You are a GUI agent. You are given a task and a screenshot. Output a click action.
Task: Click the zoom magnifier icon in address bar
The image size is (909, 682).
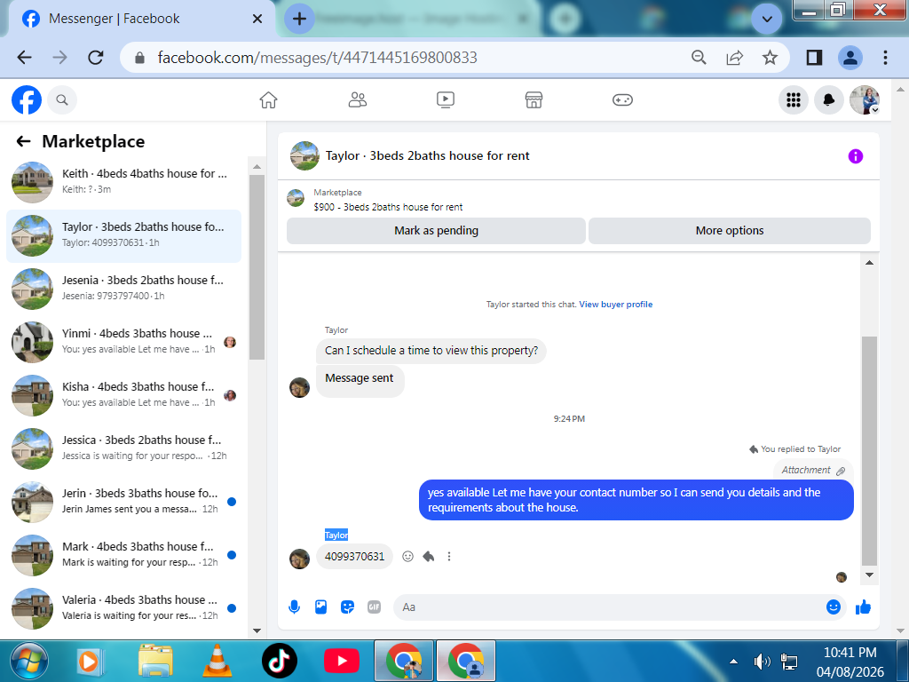[699, 58]
